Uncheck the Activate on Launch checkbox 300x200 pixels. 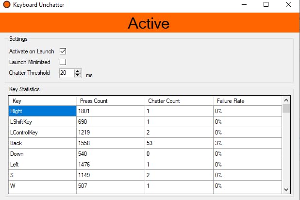(x=63, y=51)
